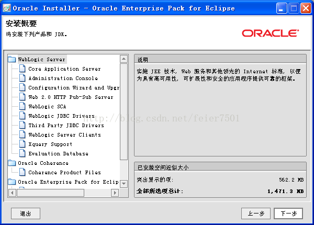Screen dimensions: 314x225
Task: Select Web 2.0 HTTP Pub-Sub Server entry
Action: pyautogui.click(x=71, y=97)
